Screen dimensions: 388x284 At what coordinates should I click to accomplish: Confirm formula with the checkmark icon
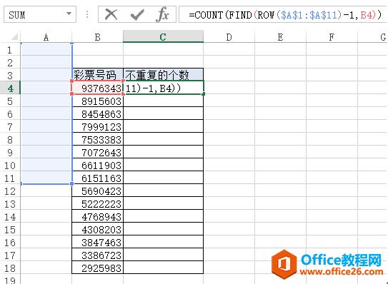click(x=137, y=15)
